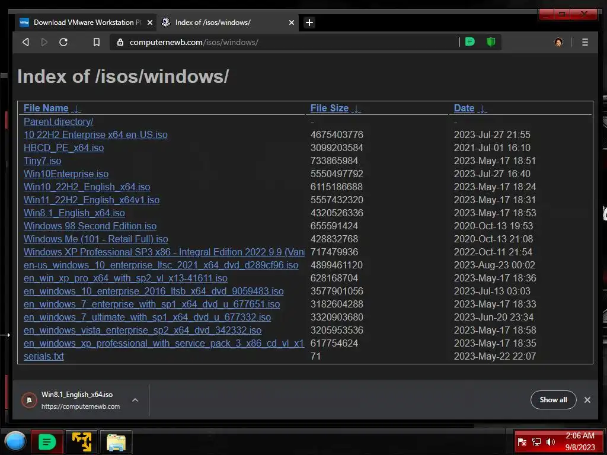Viewport: 607px width, 455px height.
Task: Download en_windows_7_ultimate_with_sp1 iso
Action: click(x=148, y=318)
